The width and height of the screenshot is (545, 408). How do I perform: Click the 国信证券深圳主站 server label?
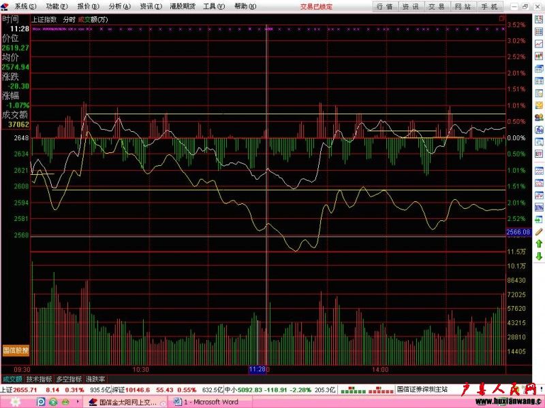click(422, 390)
